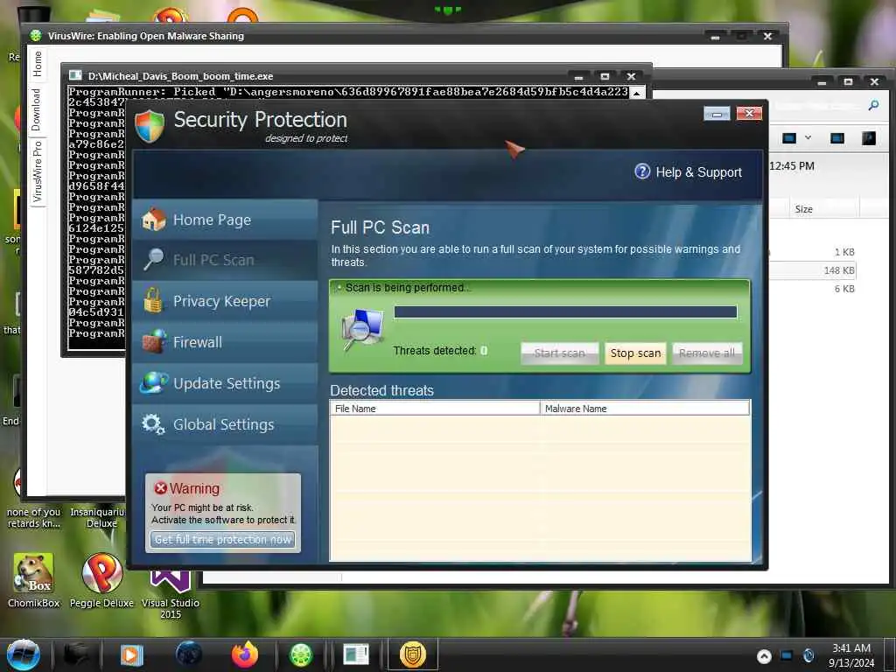Click the brick wall icon beside Firewall
The image size is (896, 672).
(x=154, y=342)
